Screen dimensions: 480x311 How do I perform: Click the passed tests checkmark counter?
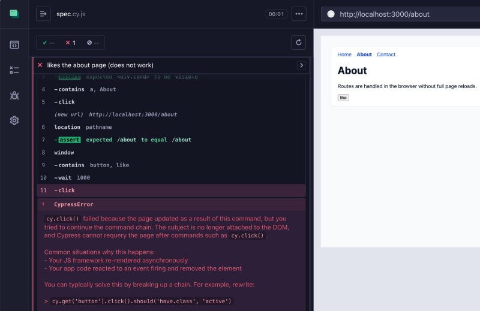pos(49,43)
